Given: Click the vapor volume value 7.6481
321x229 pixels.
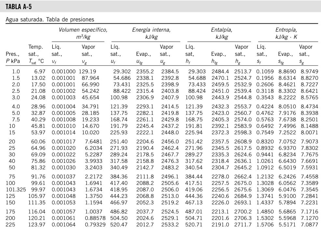Looking at the screenshot, I should tap(93, 141).
